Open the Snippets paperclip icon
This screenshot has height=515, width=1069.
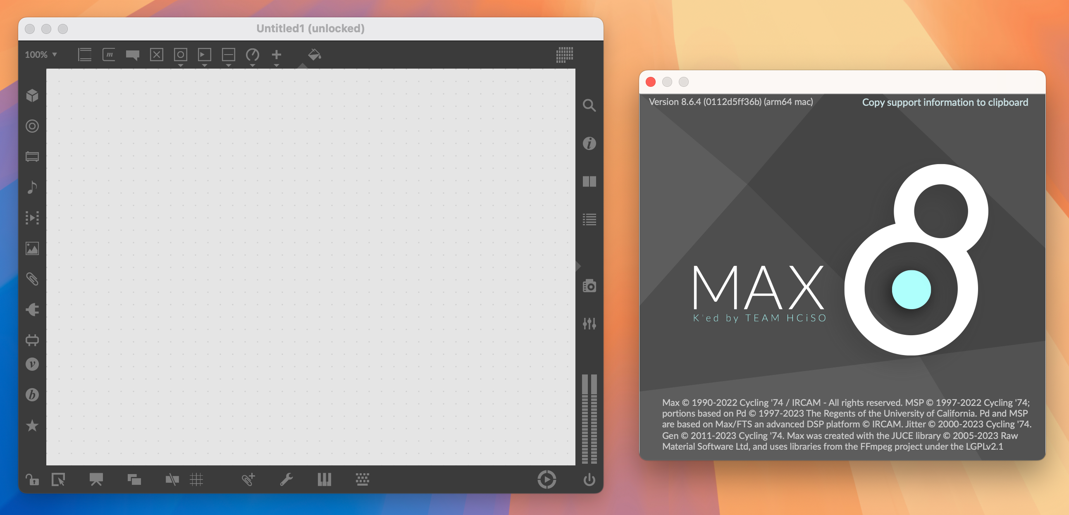(32, 279)
